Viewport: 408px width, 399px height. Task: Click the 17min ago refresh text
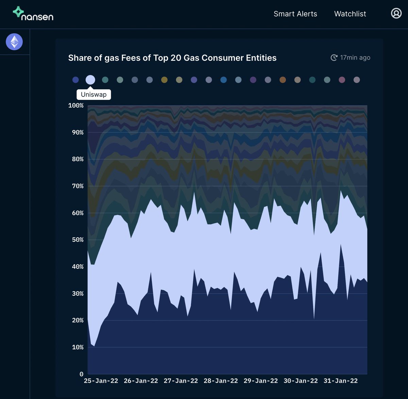click(355, 58)
